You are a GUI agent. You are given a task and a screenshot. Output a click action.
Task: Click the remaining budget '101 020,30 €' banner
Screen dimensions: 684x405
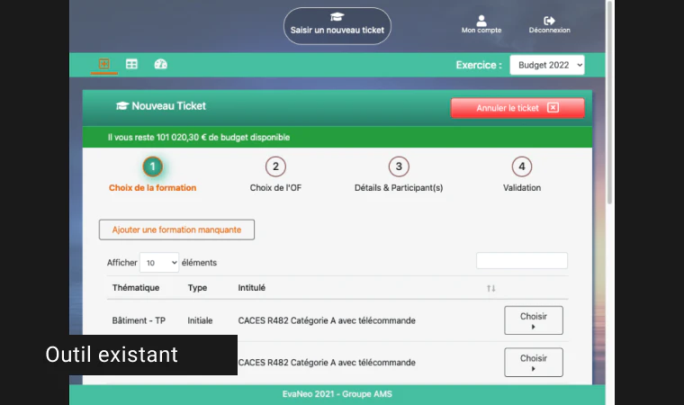337,137
